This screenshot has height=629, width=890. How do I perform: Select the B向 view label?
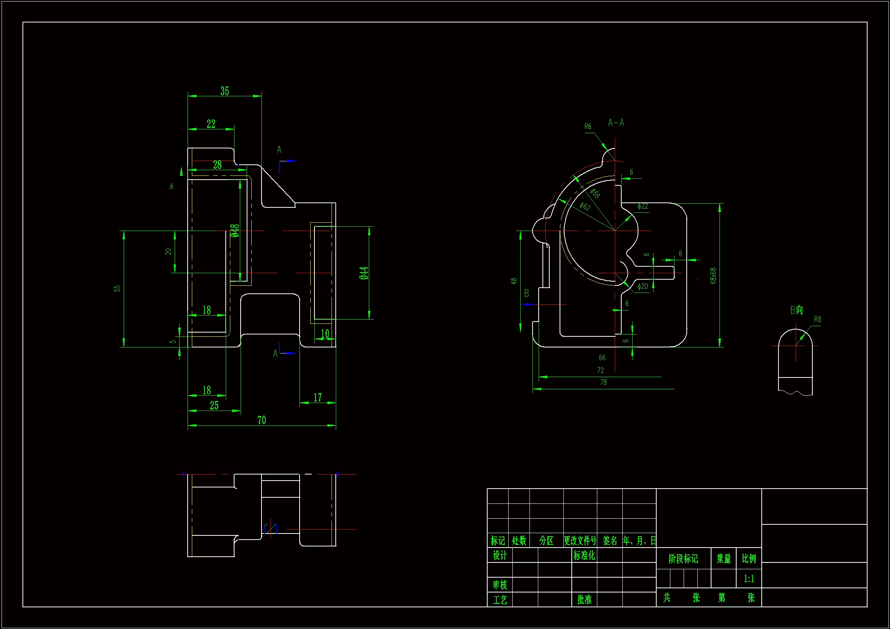tap(797, 310)
